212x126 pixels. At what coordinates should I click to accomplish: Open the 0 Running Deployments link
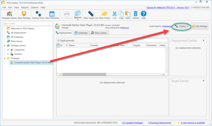[x=160, y=123]
